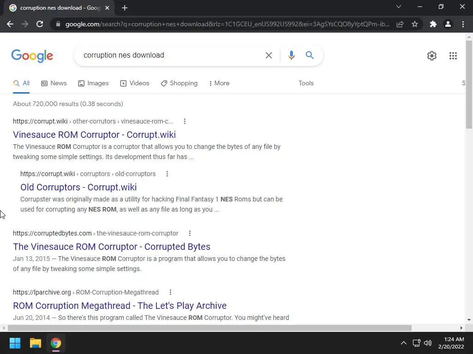Open options for the vinesauce-rom-c... corrupt.wiki result
473x354 pixels.
click(185, 121)
